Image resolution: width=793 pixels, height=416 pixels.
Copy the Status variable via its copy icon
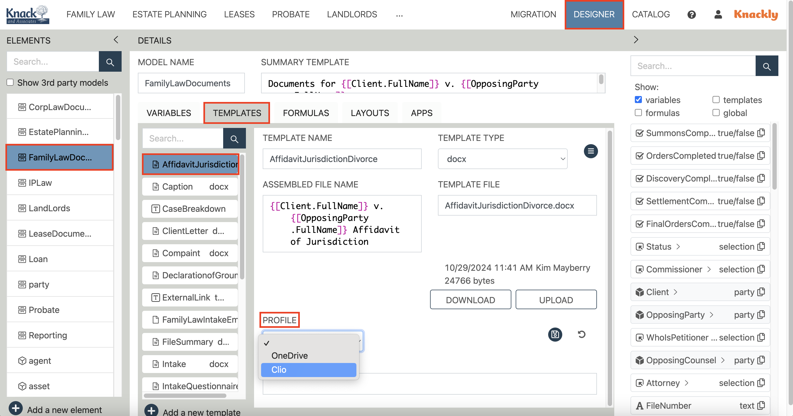(x=761, y=247)
